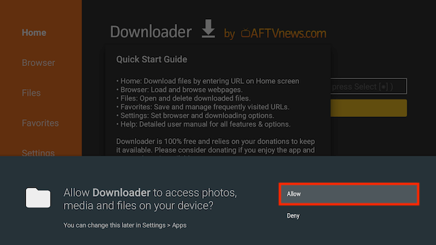
Task: Allow Downloader to access media files
Action: [x=349, y=194]
